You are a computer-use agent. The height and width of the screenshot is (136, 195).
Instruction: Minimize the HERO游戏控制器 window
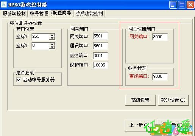coord(173,5)
